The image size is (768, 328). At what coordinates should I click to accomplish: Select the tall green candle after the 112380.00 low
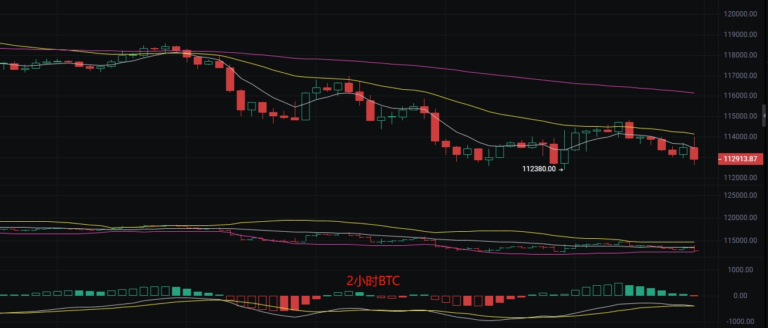pos(564,148)
